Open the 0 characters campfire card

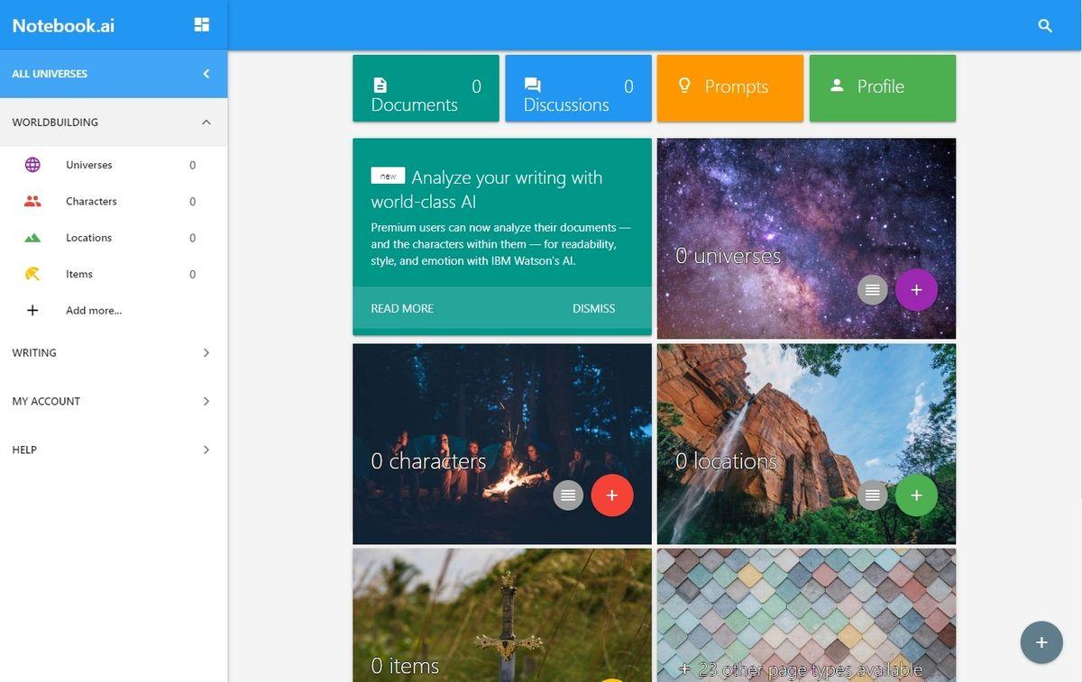[x=502, y=444]
